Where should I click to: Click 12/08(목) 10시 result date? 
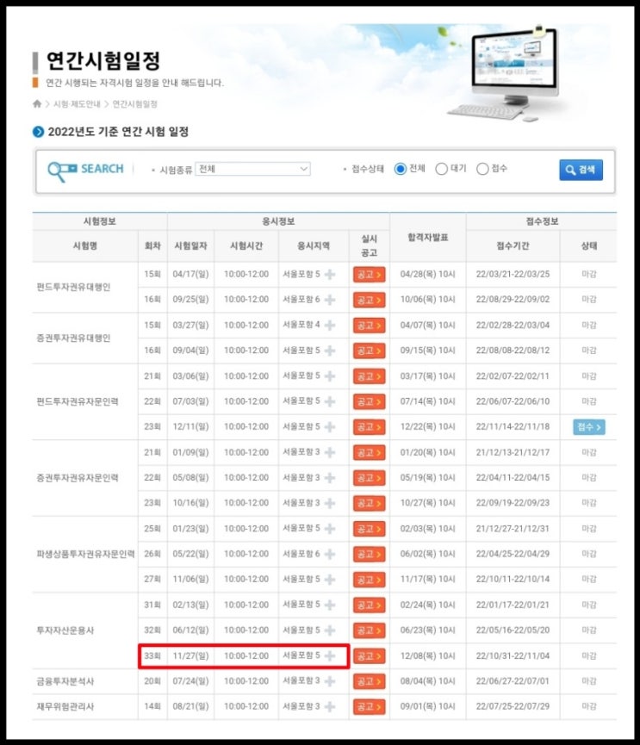[x=427, y=656]
